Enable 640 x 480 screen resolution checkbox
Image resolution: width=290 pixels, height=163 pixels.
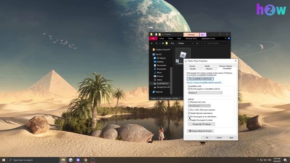click(189, 110)
